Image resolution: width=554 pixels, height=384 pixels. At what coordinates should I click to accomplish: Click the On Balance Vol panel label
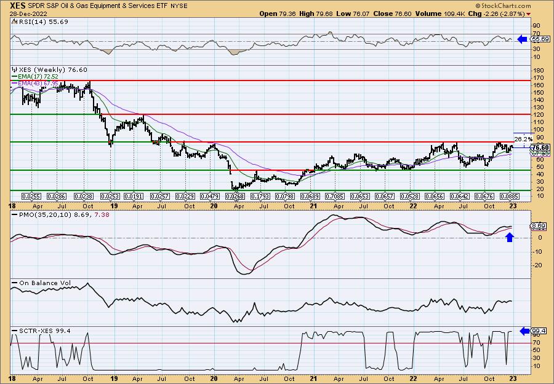[x=42, y=283]
